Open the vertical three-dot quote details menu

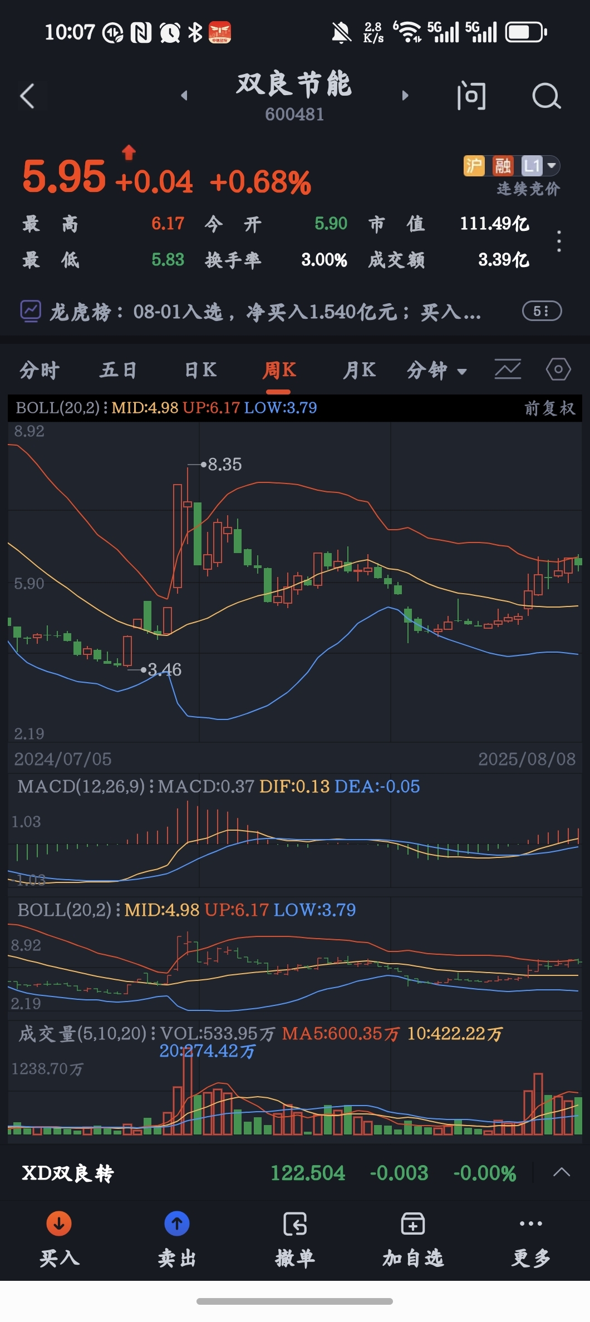[559, 241]
